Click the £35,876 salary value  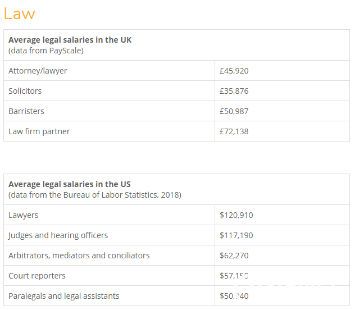click(x=234, y=91)
